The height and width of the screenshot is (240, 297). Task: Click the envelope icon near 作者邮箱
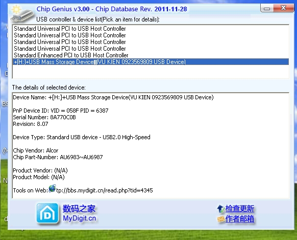(220, 219)
